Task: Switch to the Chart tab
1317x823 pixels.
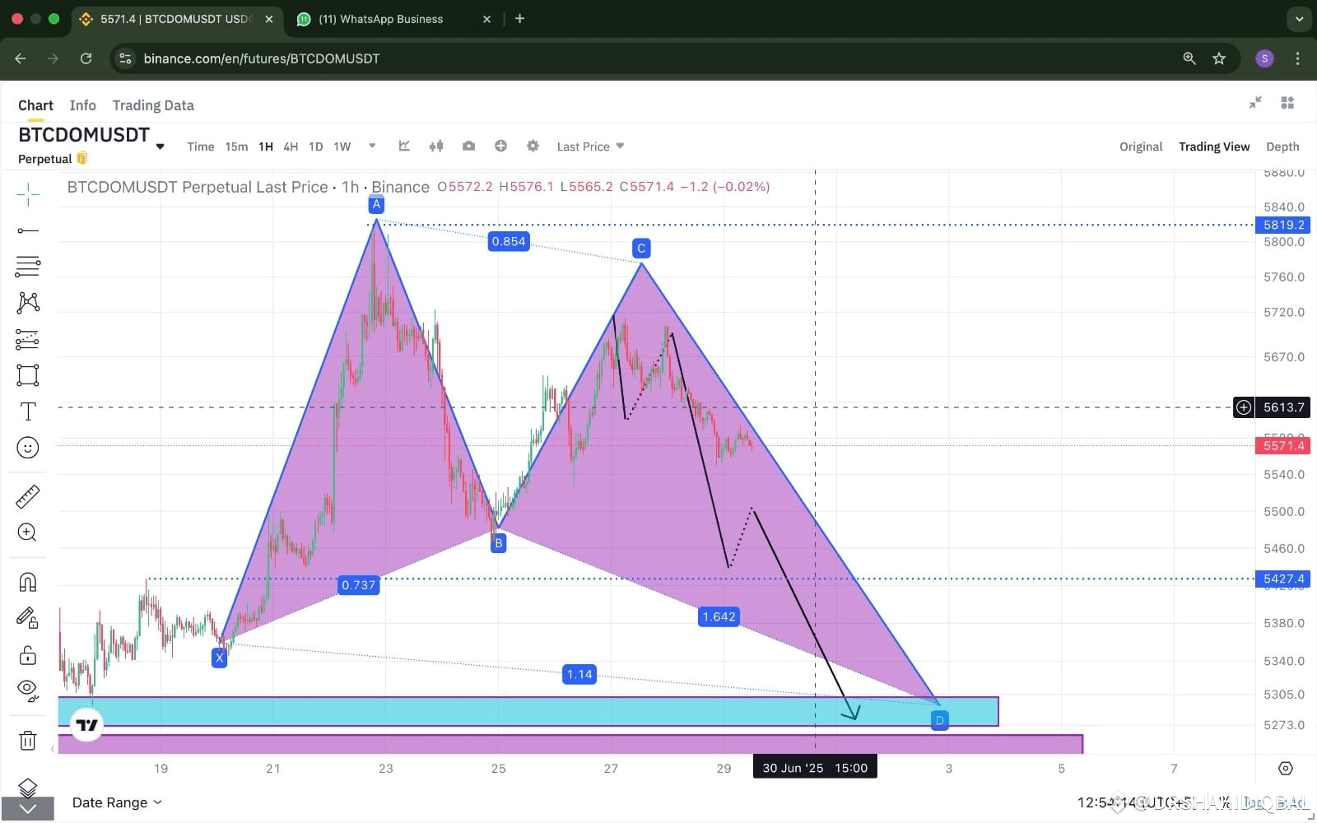Action: [35, 105]
